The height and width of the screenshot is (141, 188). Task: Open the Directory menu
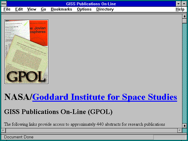click(x=105, y=9)
